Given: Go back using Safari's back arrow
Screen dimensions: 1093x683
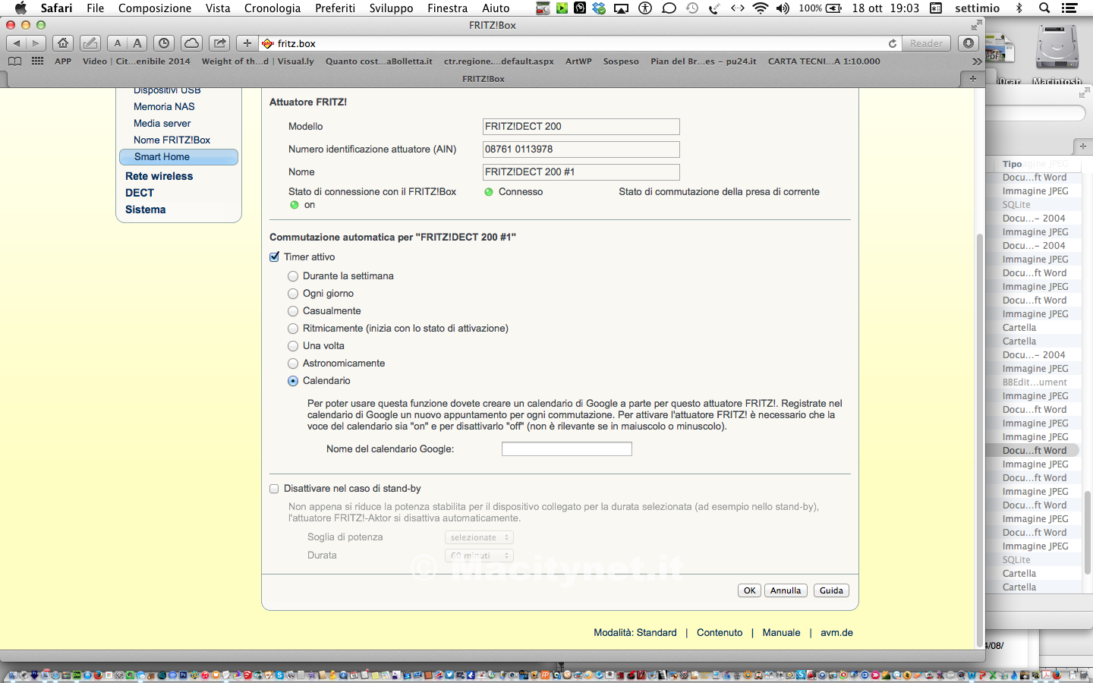Looking at the screenshot, I should tap(17, 43).
